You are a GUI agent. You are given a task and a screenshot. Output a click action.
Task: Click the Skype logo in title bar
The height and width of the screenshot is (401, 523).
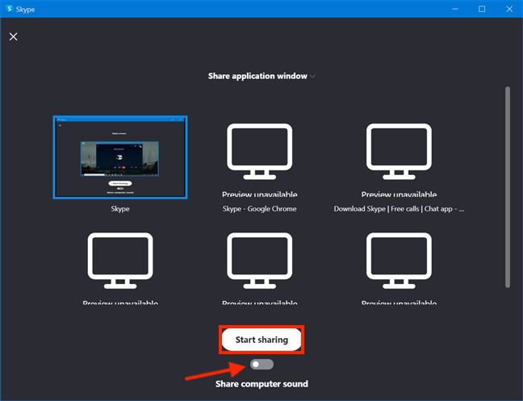pyautogui.click(x=10, y=9)
